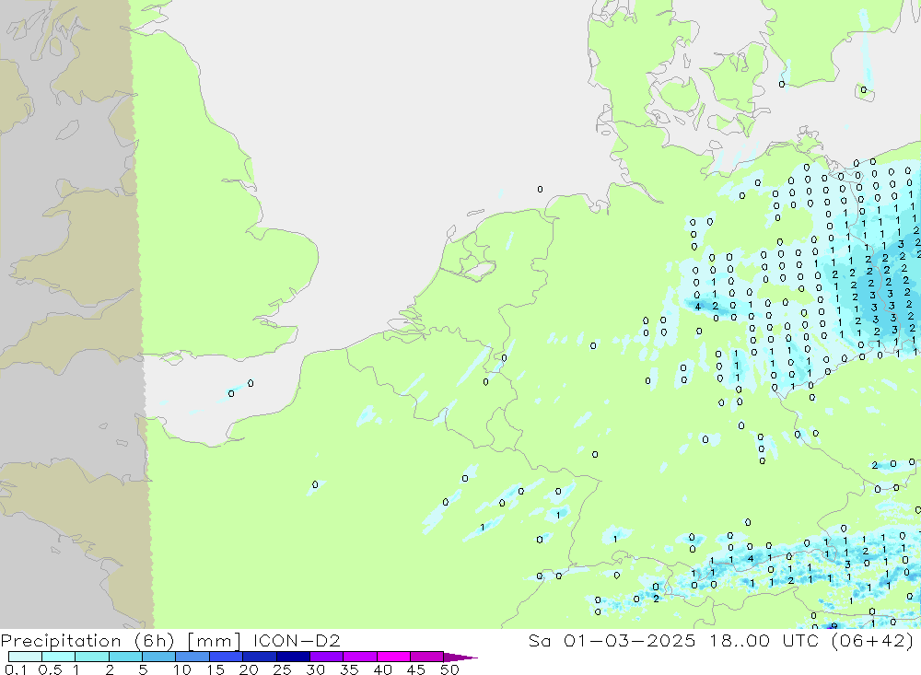
Task: Select the lightest cyan 0.1–0.5 mm legend swatch
Action: click(25, 657)
